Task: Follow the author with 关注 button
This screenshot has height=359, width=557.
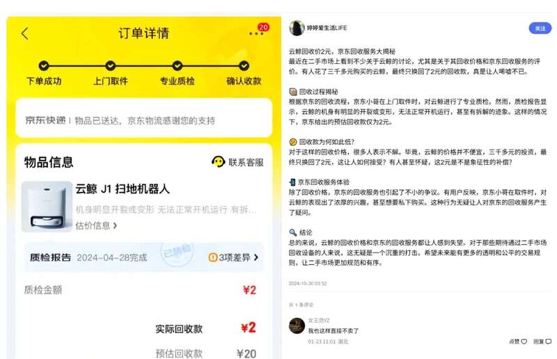Action: (540, 28)
